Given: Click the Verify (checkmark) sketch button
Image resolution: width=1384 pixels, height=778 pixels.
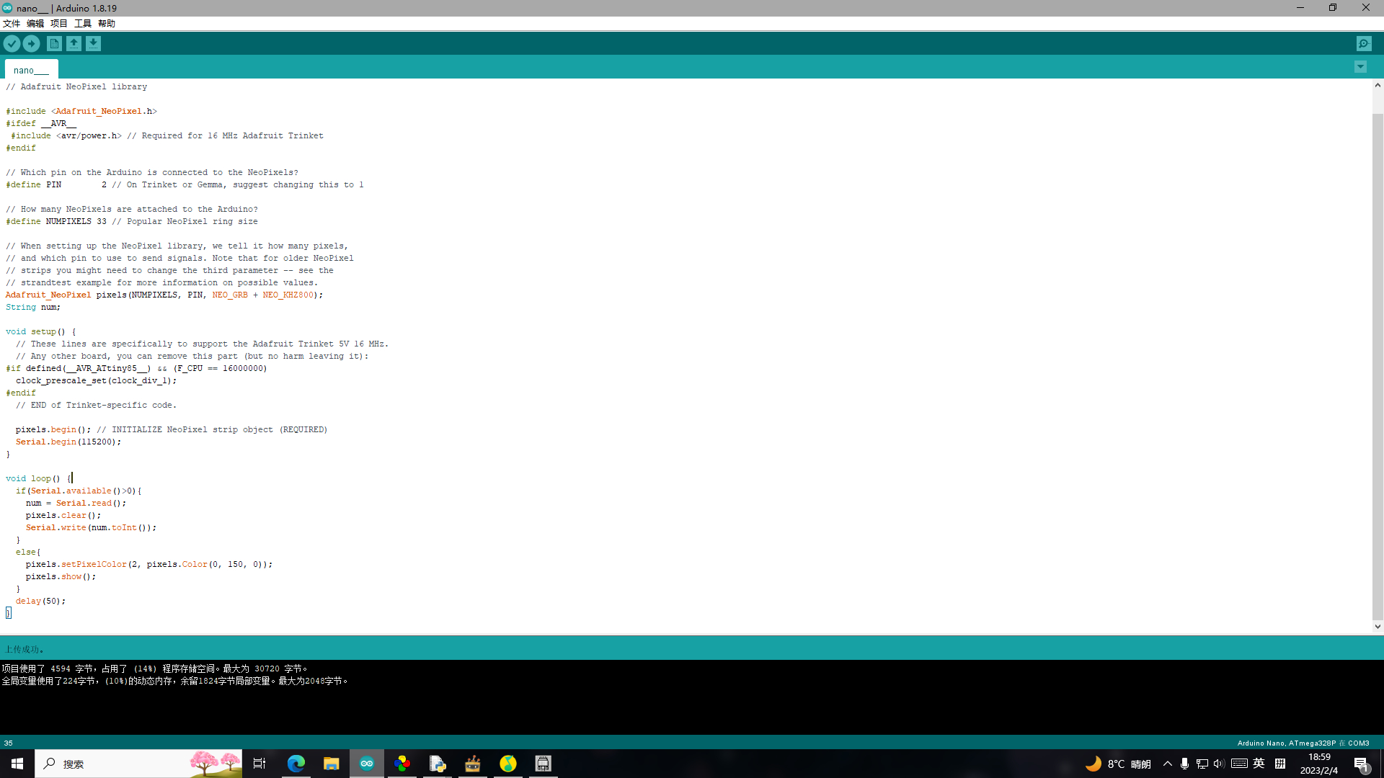Looking at the screenshot, I should [x=12, y=44].
